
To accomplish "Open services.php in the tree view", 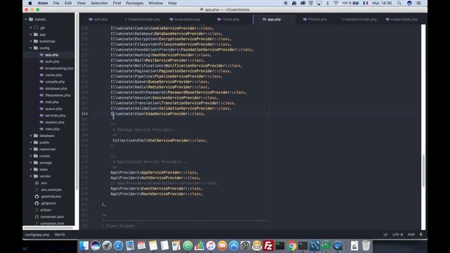I will tap(56, 115).
